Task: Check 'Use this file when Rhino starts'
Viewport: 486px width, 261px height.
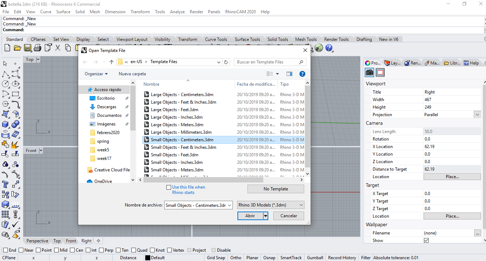Action: click(x=169, y=188)
